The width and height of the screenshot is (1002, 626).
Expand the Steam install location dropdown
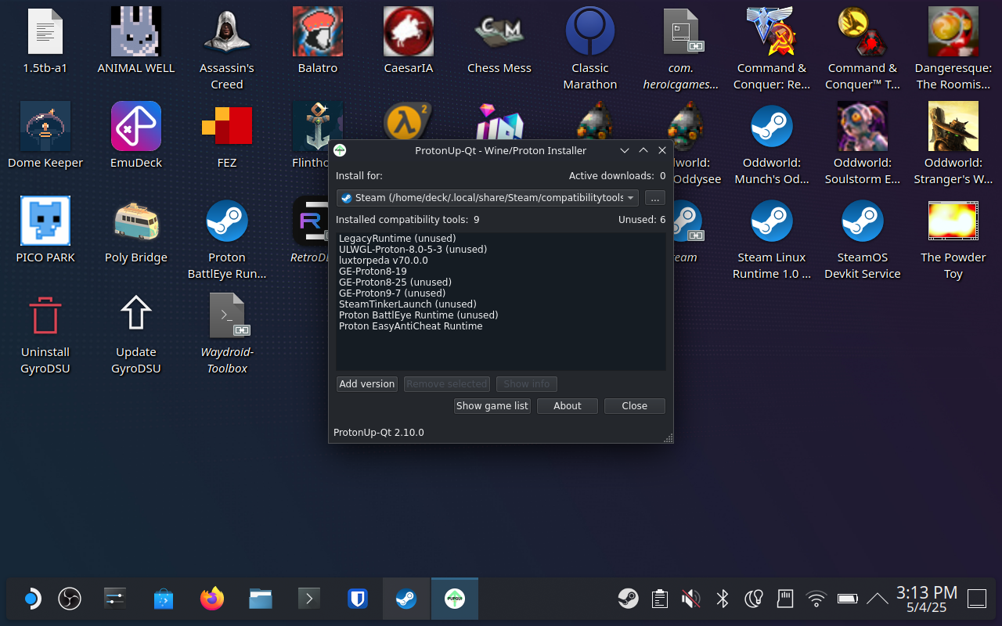click(x=488, y=198)
